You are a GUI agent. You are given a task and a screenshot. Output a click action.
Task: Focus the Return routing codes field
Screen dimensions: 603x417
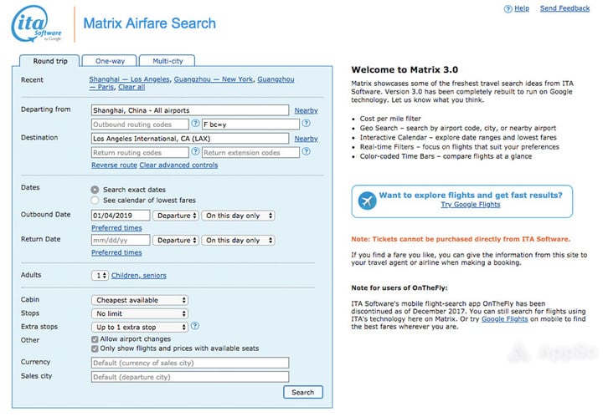(x=140, y=153)
